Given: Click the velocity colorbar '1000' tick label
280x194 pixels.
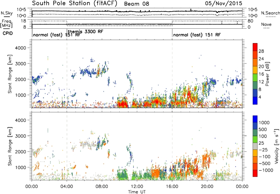Looking at the screenshot, I should coord(264,123).
